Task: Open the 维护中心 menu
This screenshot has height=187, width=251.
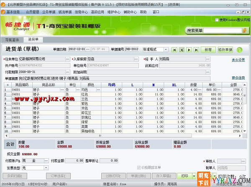Action: [x=114, y=12]
